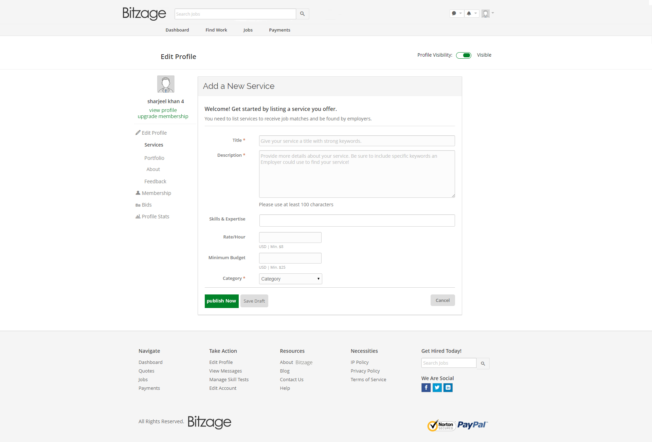
Task: Open the messages chat bubble icon
Action: click(x=454, y=14)
